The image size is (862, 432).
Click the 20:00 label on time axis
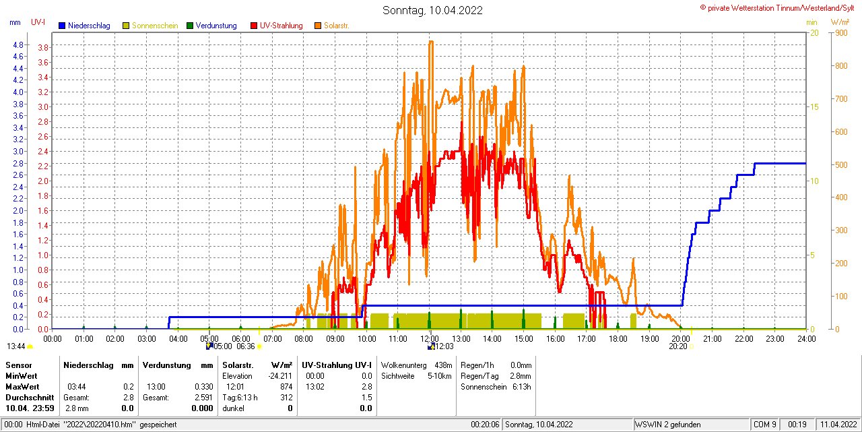click(x=681, y=338)
